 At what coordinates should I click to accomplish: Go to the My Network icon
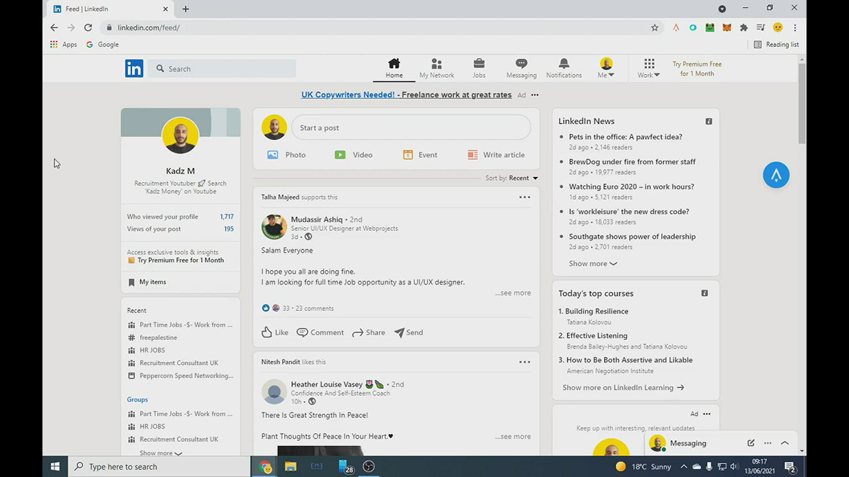point(436,64)
